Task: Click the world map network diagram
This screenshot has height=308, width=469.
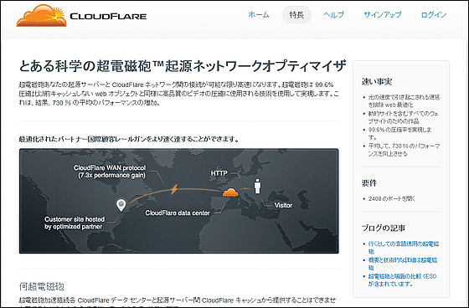Action: point(179,201)
